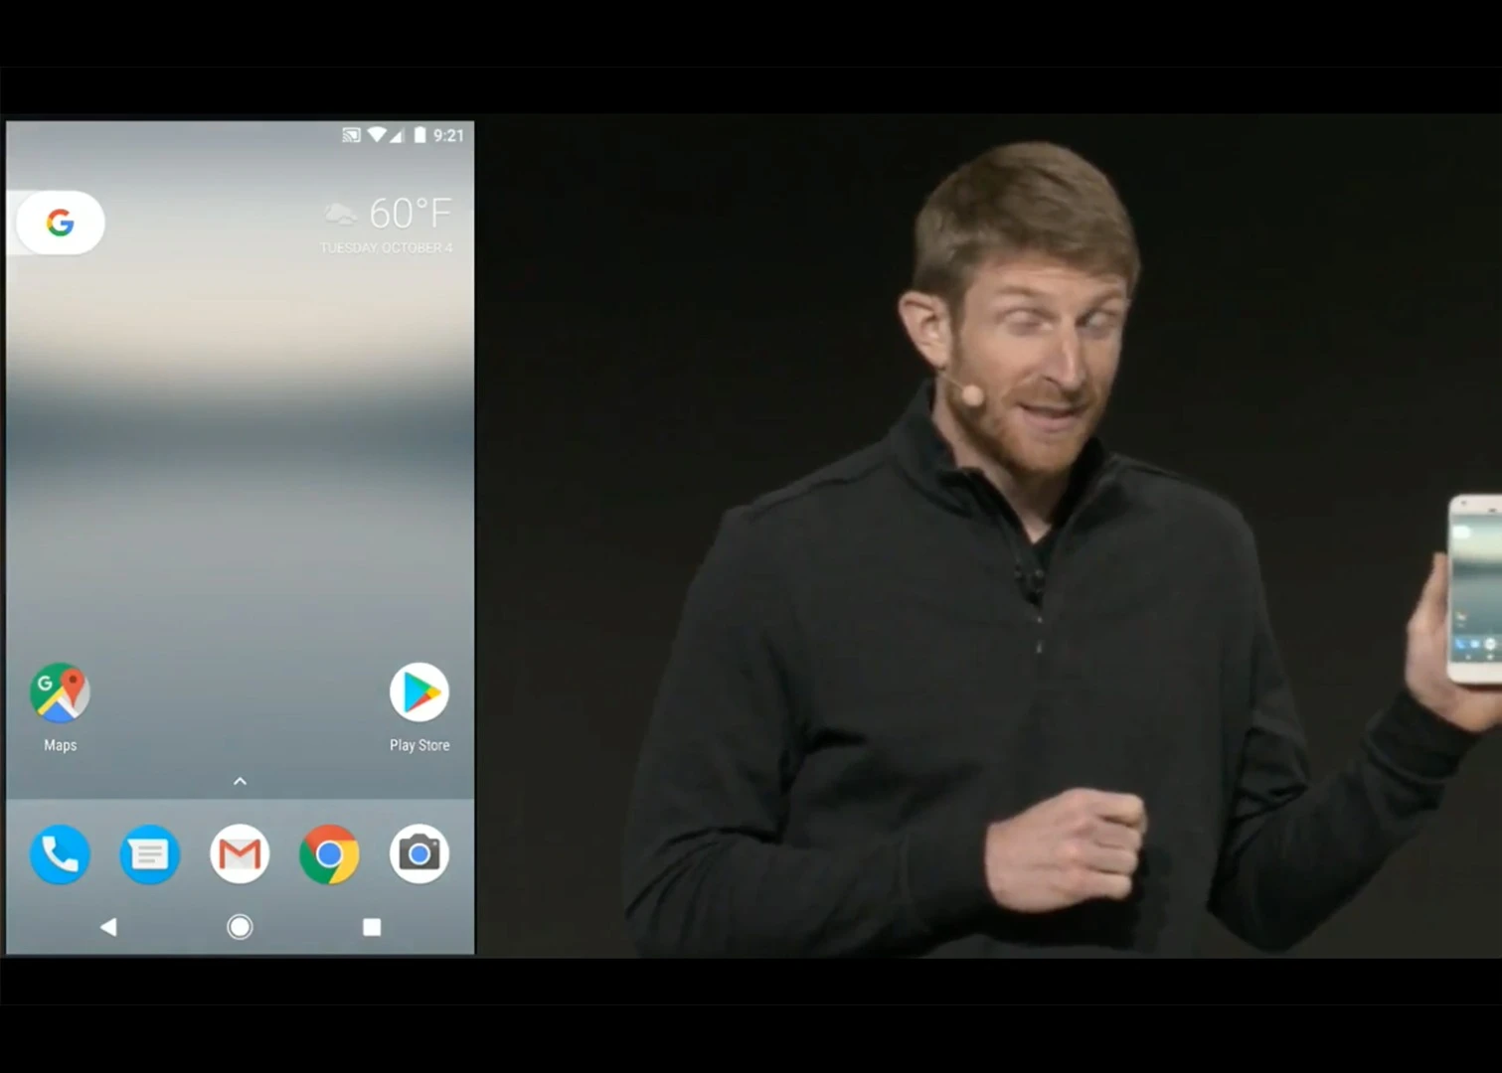Open the Phone dialer app
This screenshot has width=1502, height=1073.
point(60,853)
